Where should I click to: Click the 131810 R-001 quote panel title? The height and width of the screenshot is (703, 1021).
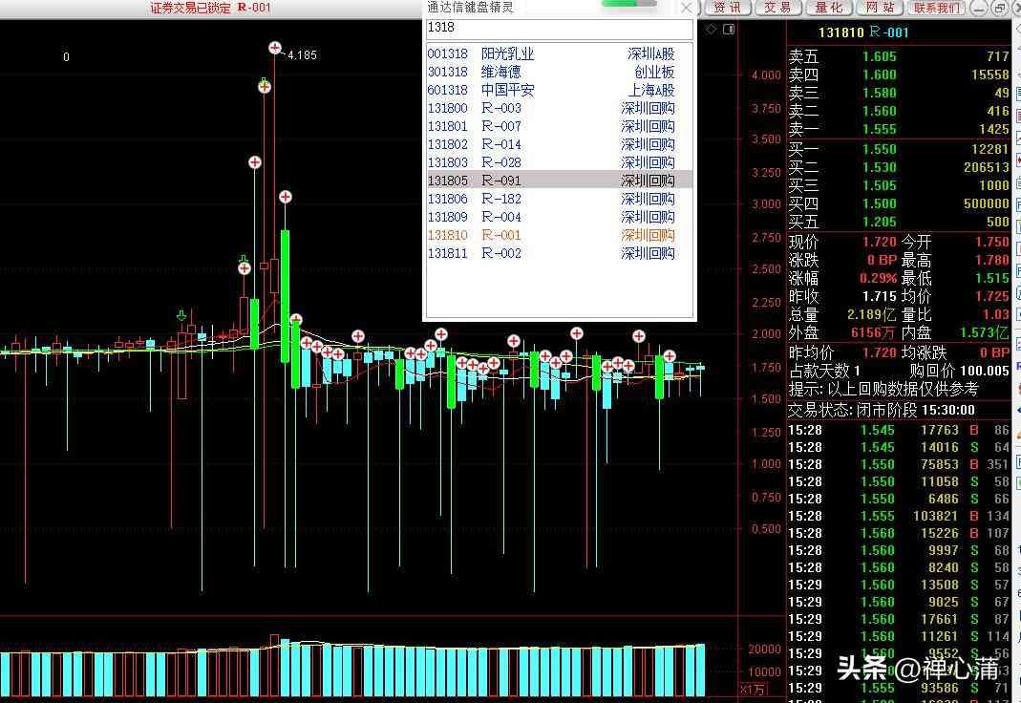pyautogui.click(x=871, y=32)
